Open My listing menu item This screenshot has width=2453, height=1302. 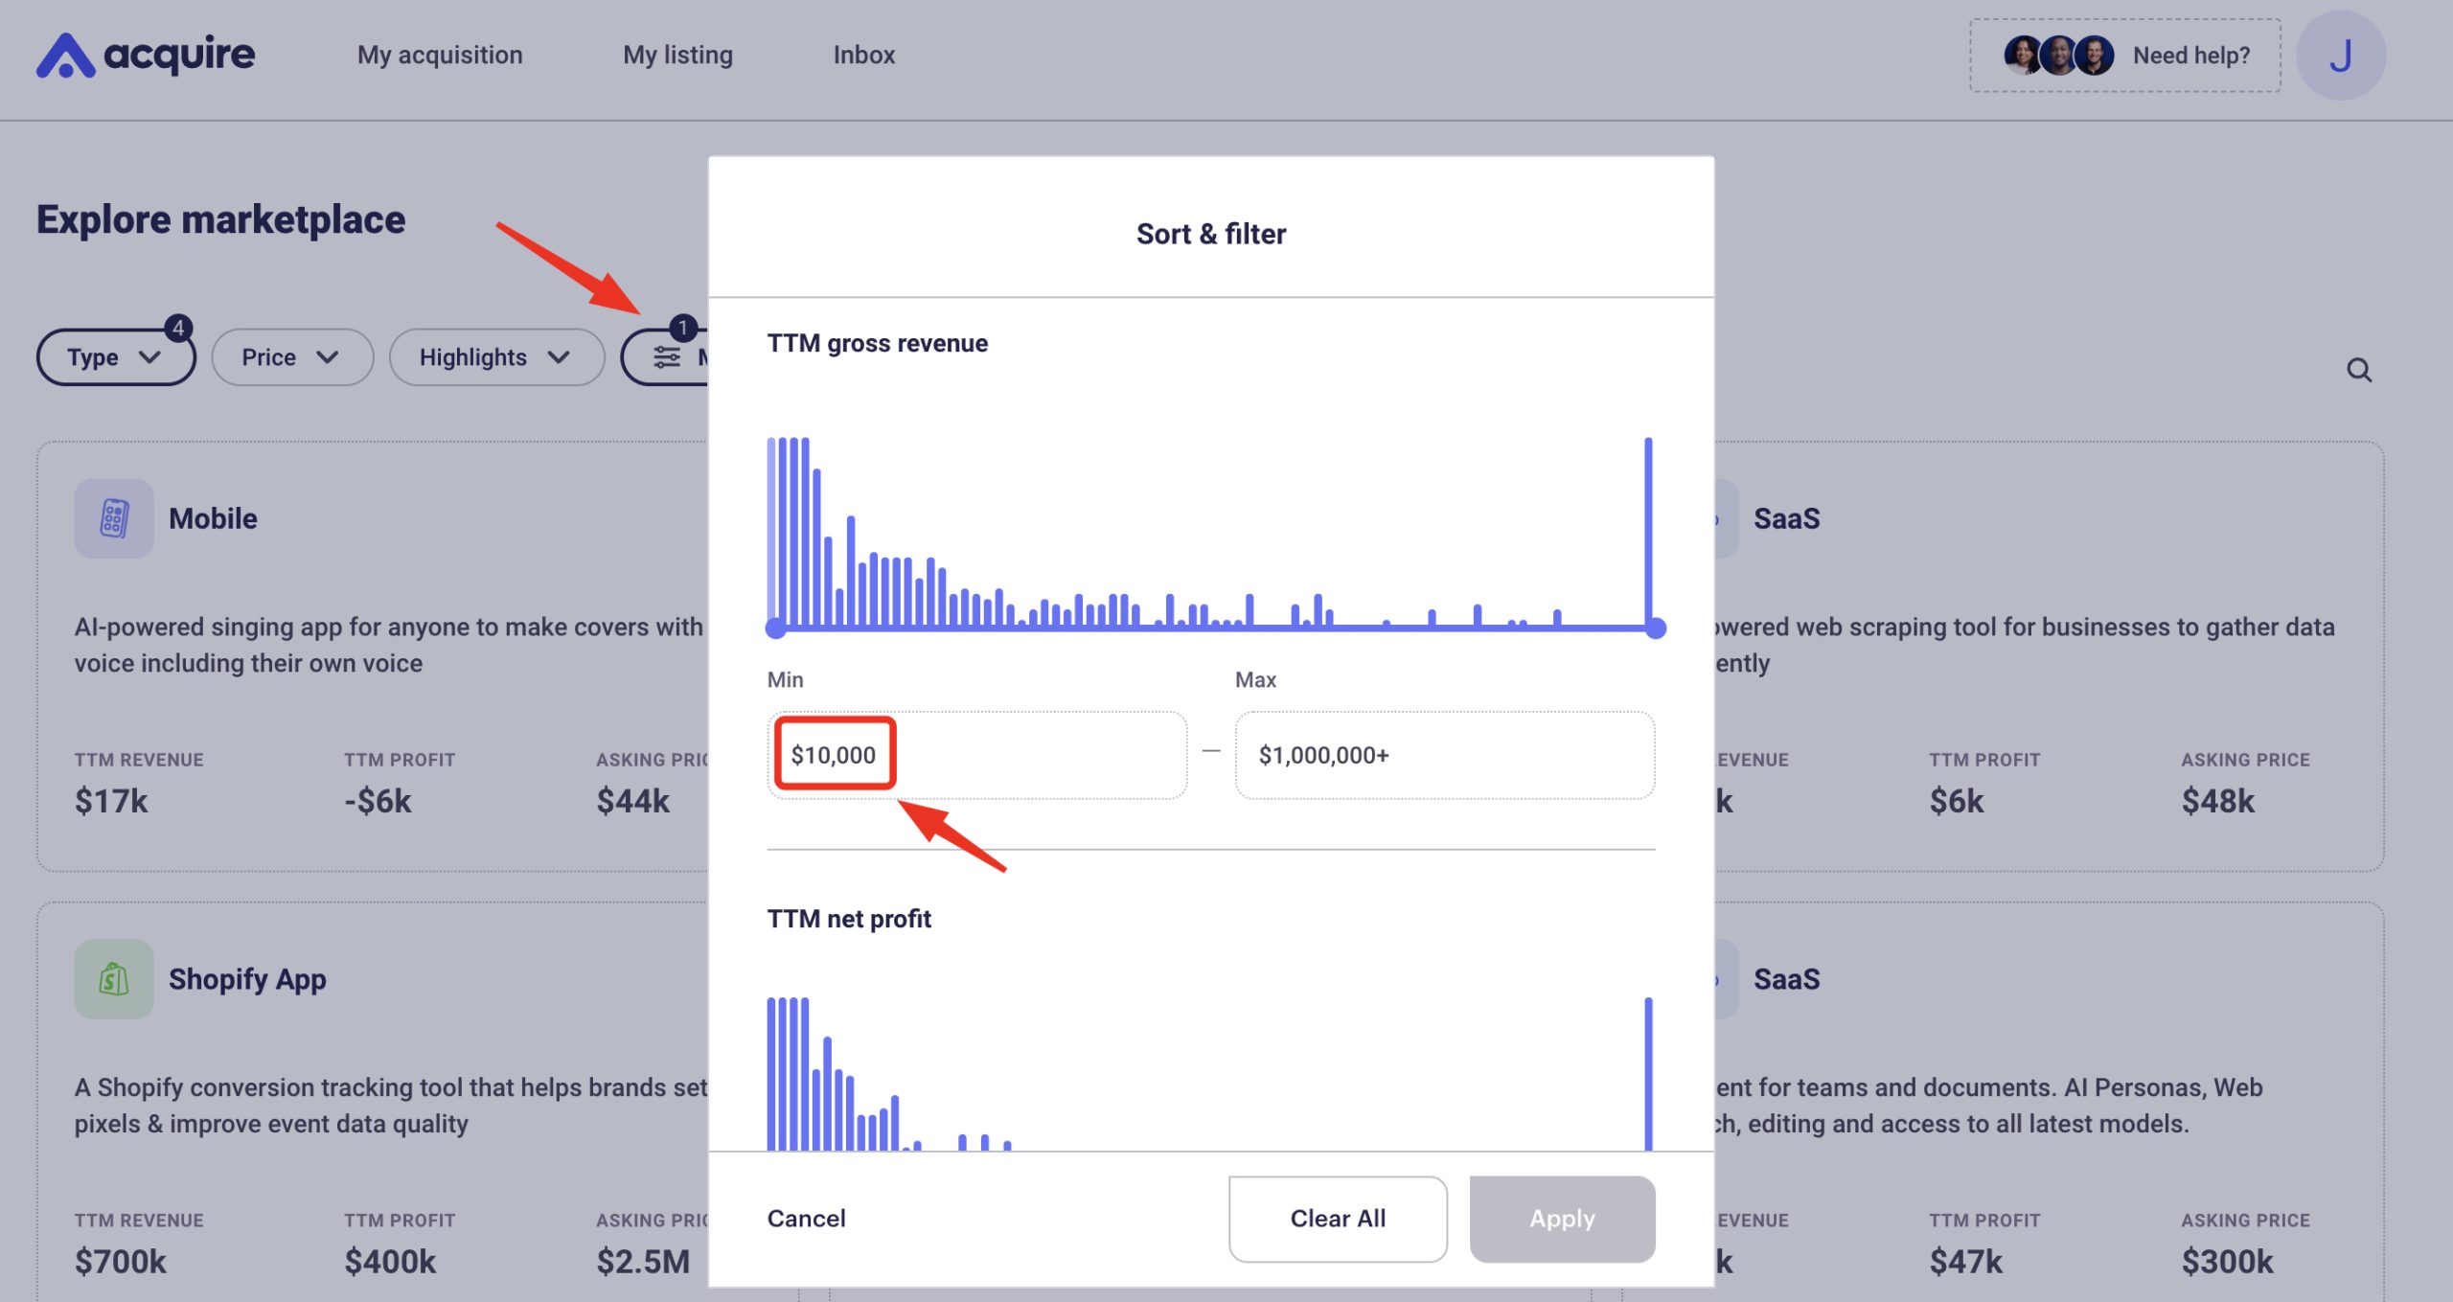pyautogui.click(x=677, y=56)
